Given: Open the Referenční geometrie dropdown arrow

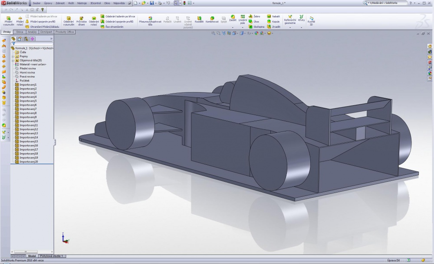Looking at the screenshot, I should 290,27.
